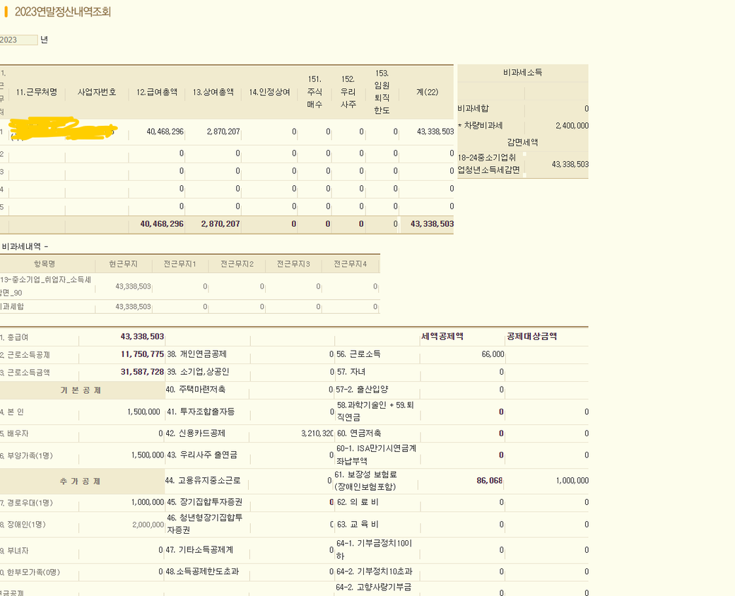
Task: Click the 차량비과세 amount 2,400,000
Action: click(568, 126)
